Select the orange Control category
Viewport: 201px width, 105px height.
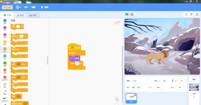tap(5, 50)
